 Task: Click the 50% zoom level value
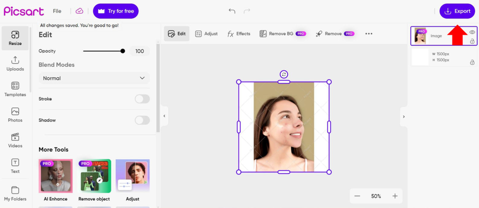pos(376,196)
